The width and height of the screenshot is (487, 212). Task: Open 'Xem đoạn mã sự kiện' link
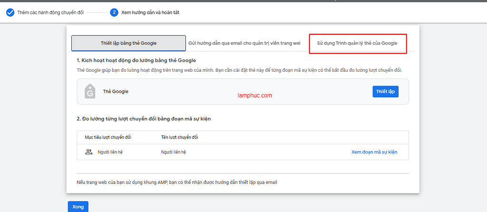374,152
